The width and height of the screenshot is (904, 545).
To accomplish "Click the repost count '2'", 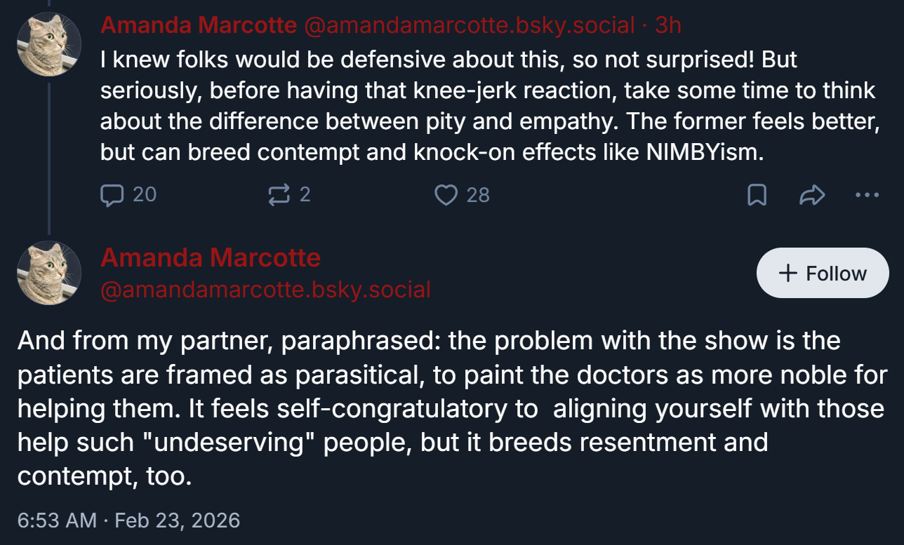I will click(305, 194).
